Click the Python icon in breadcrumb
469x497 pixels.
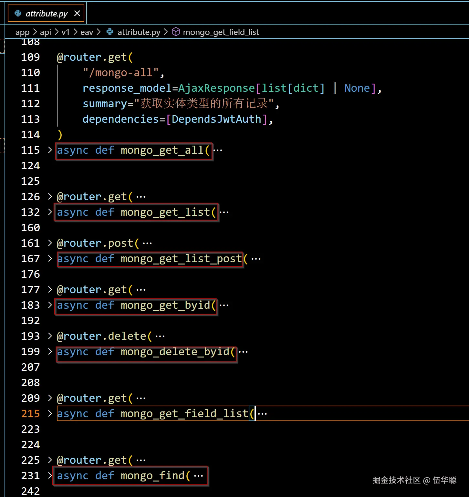110,32
